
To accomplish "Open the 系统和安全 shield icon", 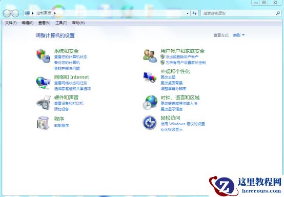I will point(43,55).
